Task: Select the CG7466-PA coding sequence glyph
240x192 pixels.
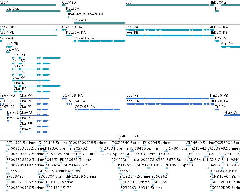Action: point(97,110)
